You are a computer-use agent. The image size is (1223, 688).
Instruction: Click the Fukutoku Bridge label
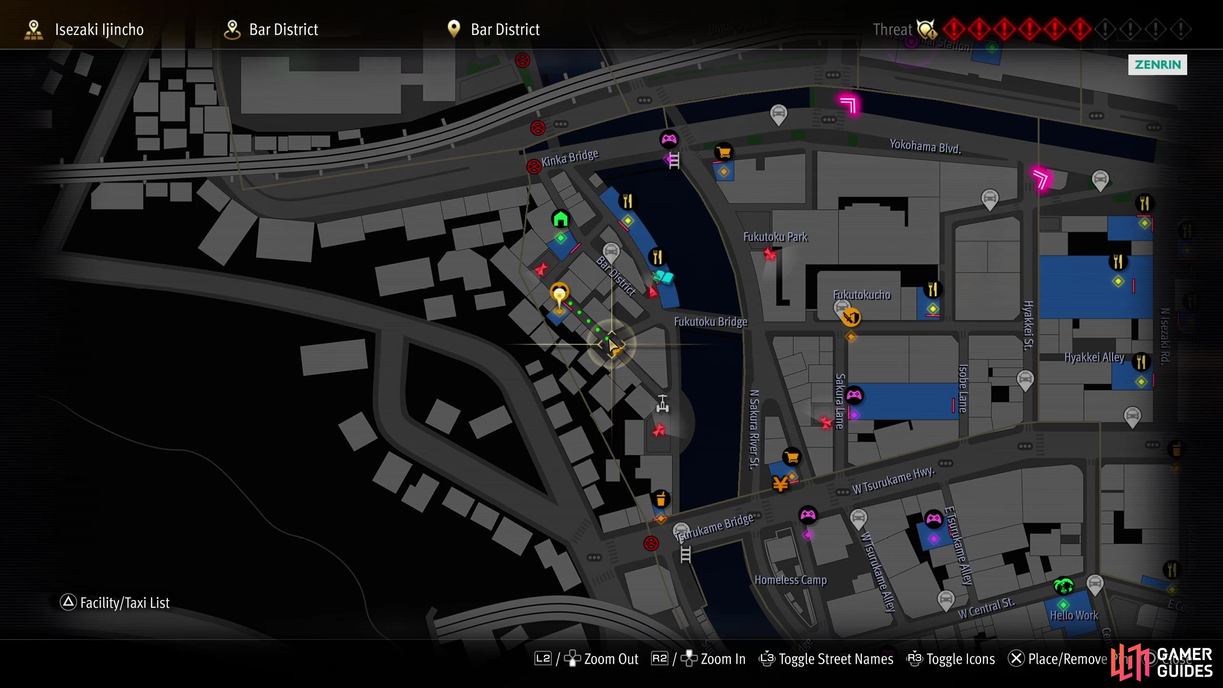click(x=710, y=322)
